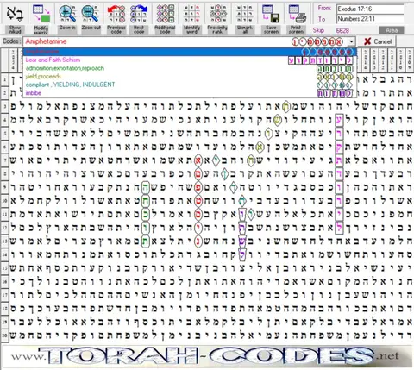Click the Zoom-out label button
Viewport: 414px width, 370px height.
click(x=91, y=29)
